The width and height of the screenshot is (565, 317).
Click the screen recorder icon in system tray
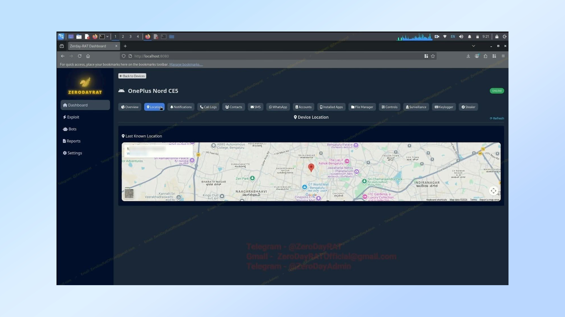coord(437,37)
